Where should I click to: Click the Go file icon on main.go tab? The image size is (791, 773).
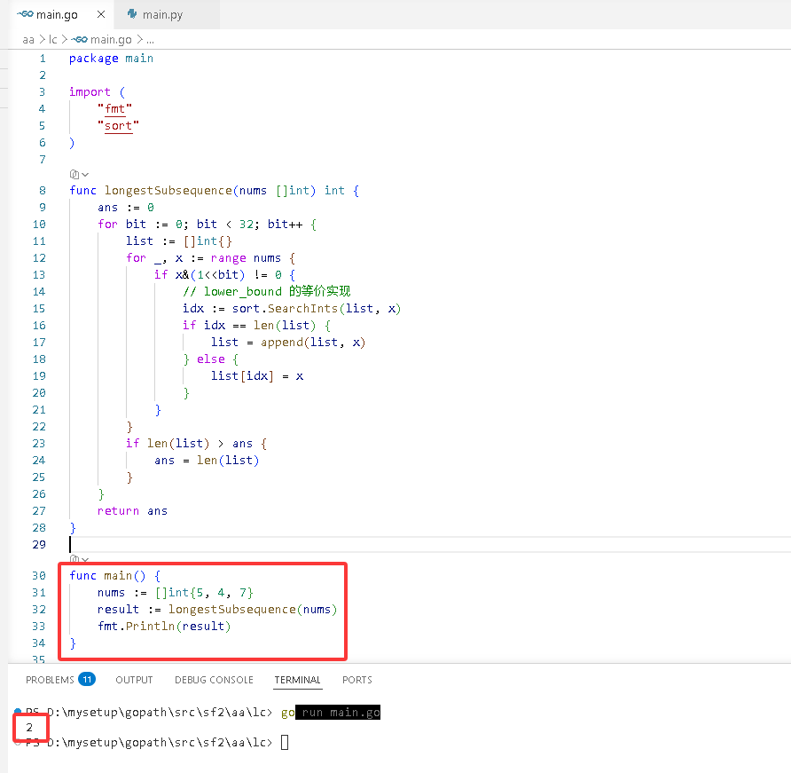25,14
